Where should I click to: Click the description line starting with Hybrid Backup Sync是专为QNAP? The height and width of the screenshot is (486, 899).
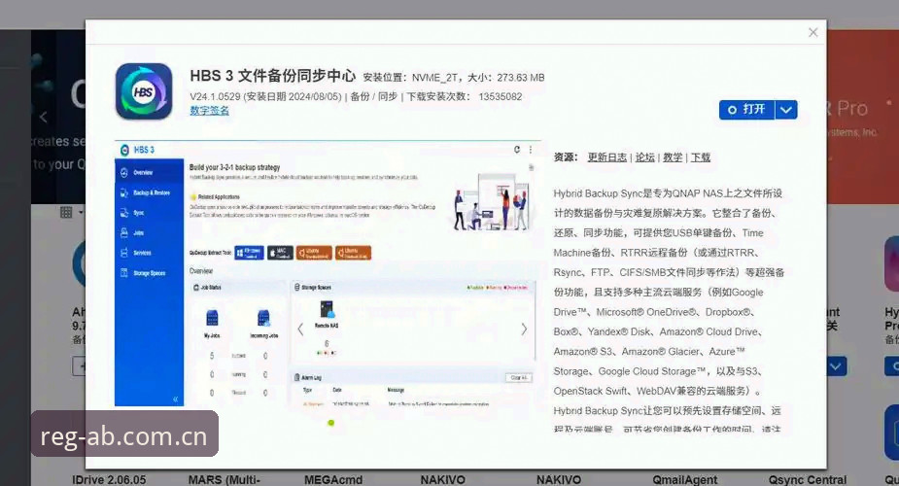(668, 193)
